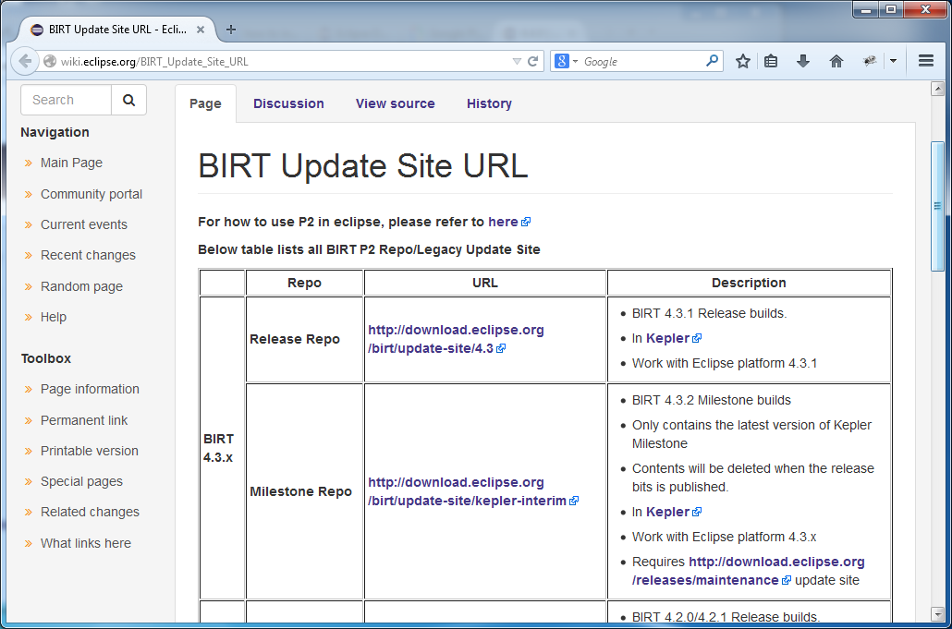This screenshot has height=629, width=952.
Task: Close the BIRT Update Site URL tab
Action: [201, 30]
